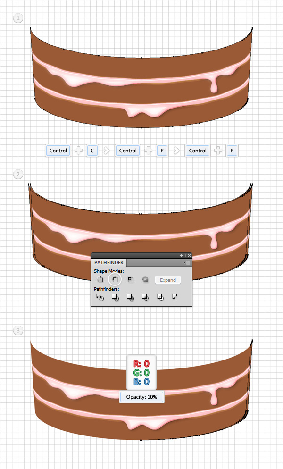Select the Exclude shape mode icon
The width and height of the screenshot is (283, 469).
pyautogui.click(x=145, y=279)
